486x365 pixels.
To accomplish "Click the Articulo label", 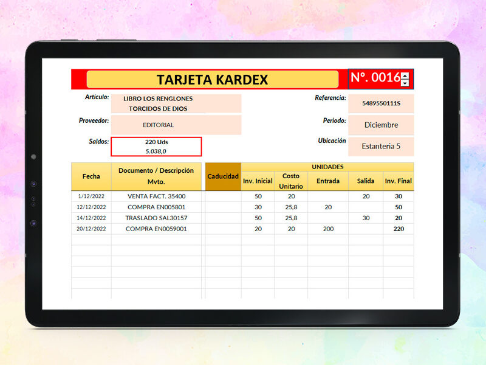I will (97, 97).
